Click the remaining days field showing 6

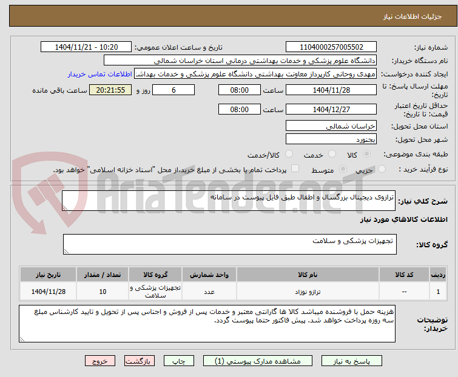(x=173, y=90)
